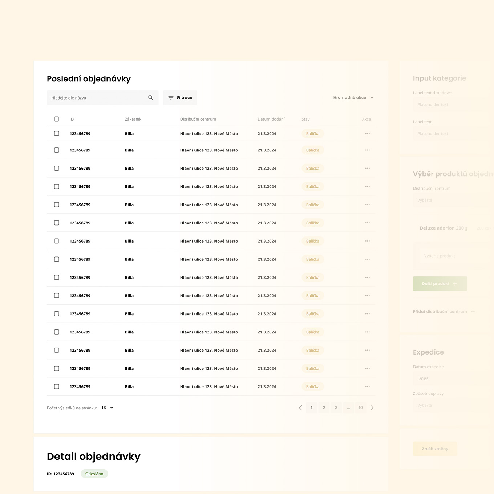Open results per page dropdown showing 16
This screenshot has height=494, width=494.
pos(108,408)
